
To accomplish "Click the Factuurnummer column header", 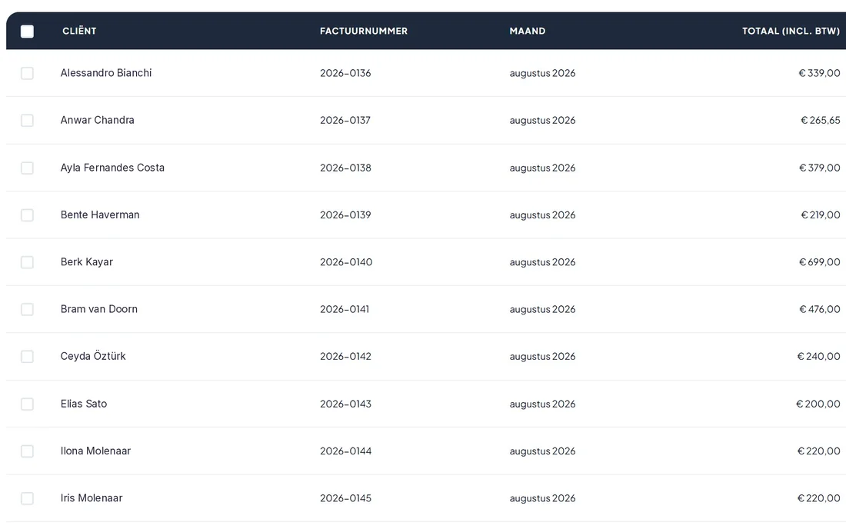I will coord(364,32).
